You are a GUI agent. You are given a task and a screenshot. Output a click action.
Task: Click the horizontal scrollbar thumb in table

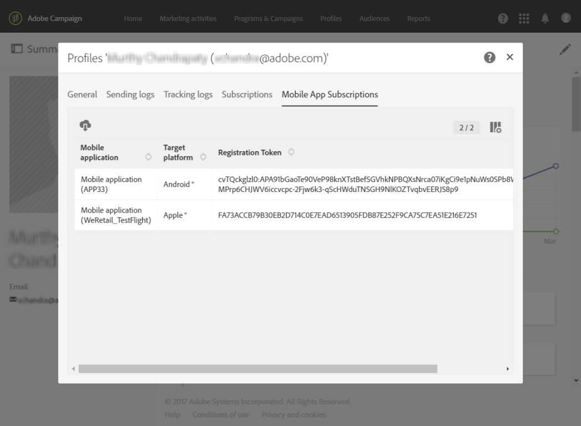[x=258, y=368]
